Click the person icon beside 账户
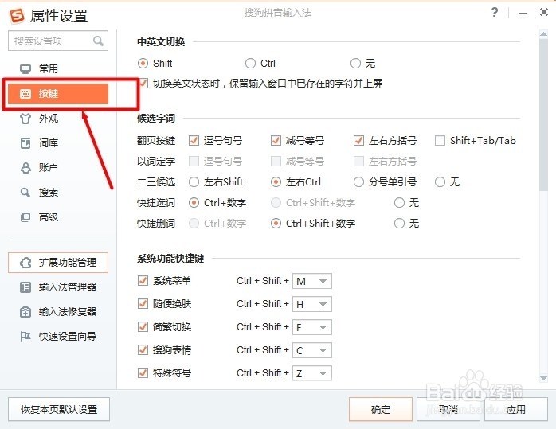The image size is (556, 429). (x=25, y=168)
